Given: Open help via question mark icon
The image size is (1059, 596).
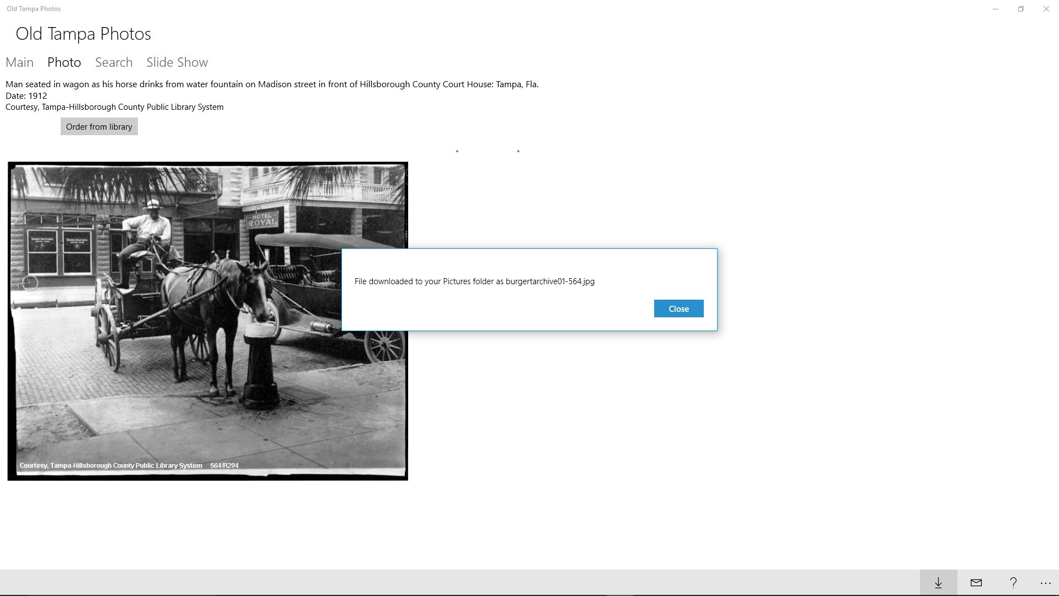Looking at the screenshot, I should 1013,583.
